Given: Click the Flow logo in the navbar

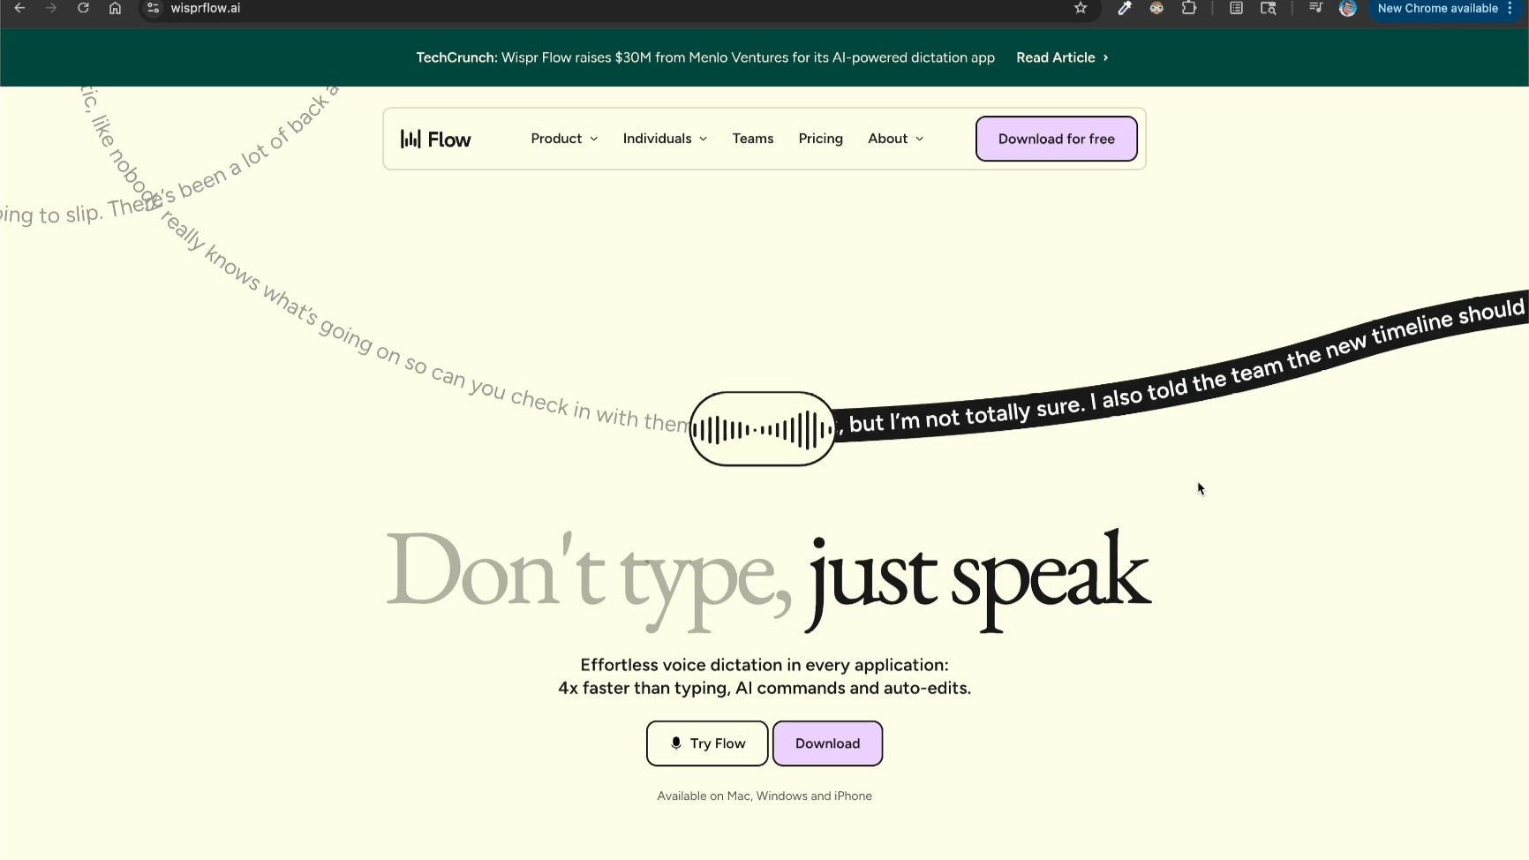Looking at the screenshot, I should (435, 139).
